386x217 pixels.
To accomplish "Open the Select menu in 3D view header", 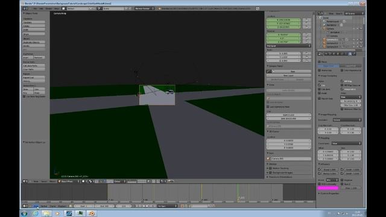I will (44, 181).
